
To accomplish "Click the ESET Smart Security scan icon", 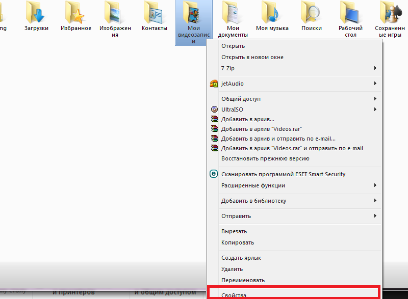I will (215, 174).
